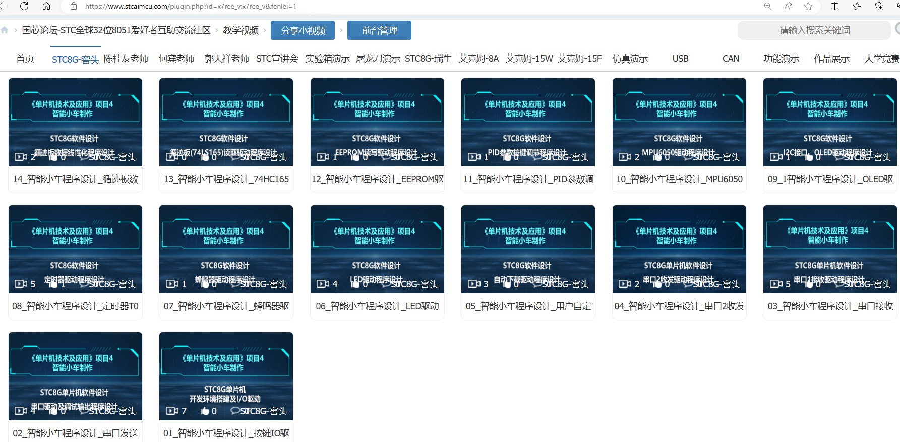Screen dimensions: 900x442
Task: Open the CAN tab
Action: click(x=731, y=59)
